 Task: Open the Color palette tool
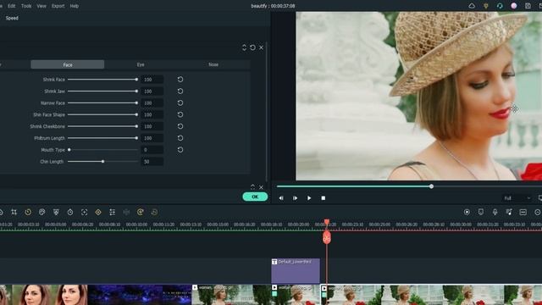pos(41,212)
